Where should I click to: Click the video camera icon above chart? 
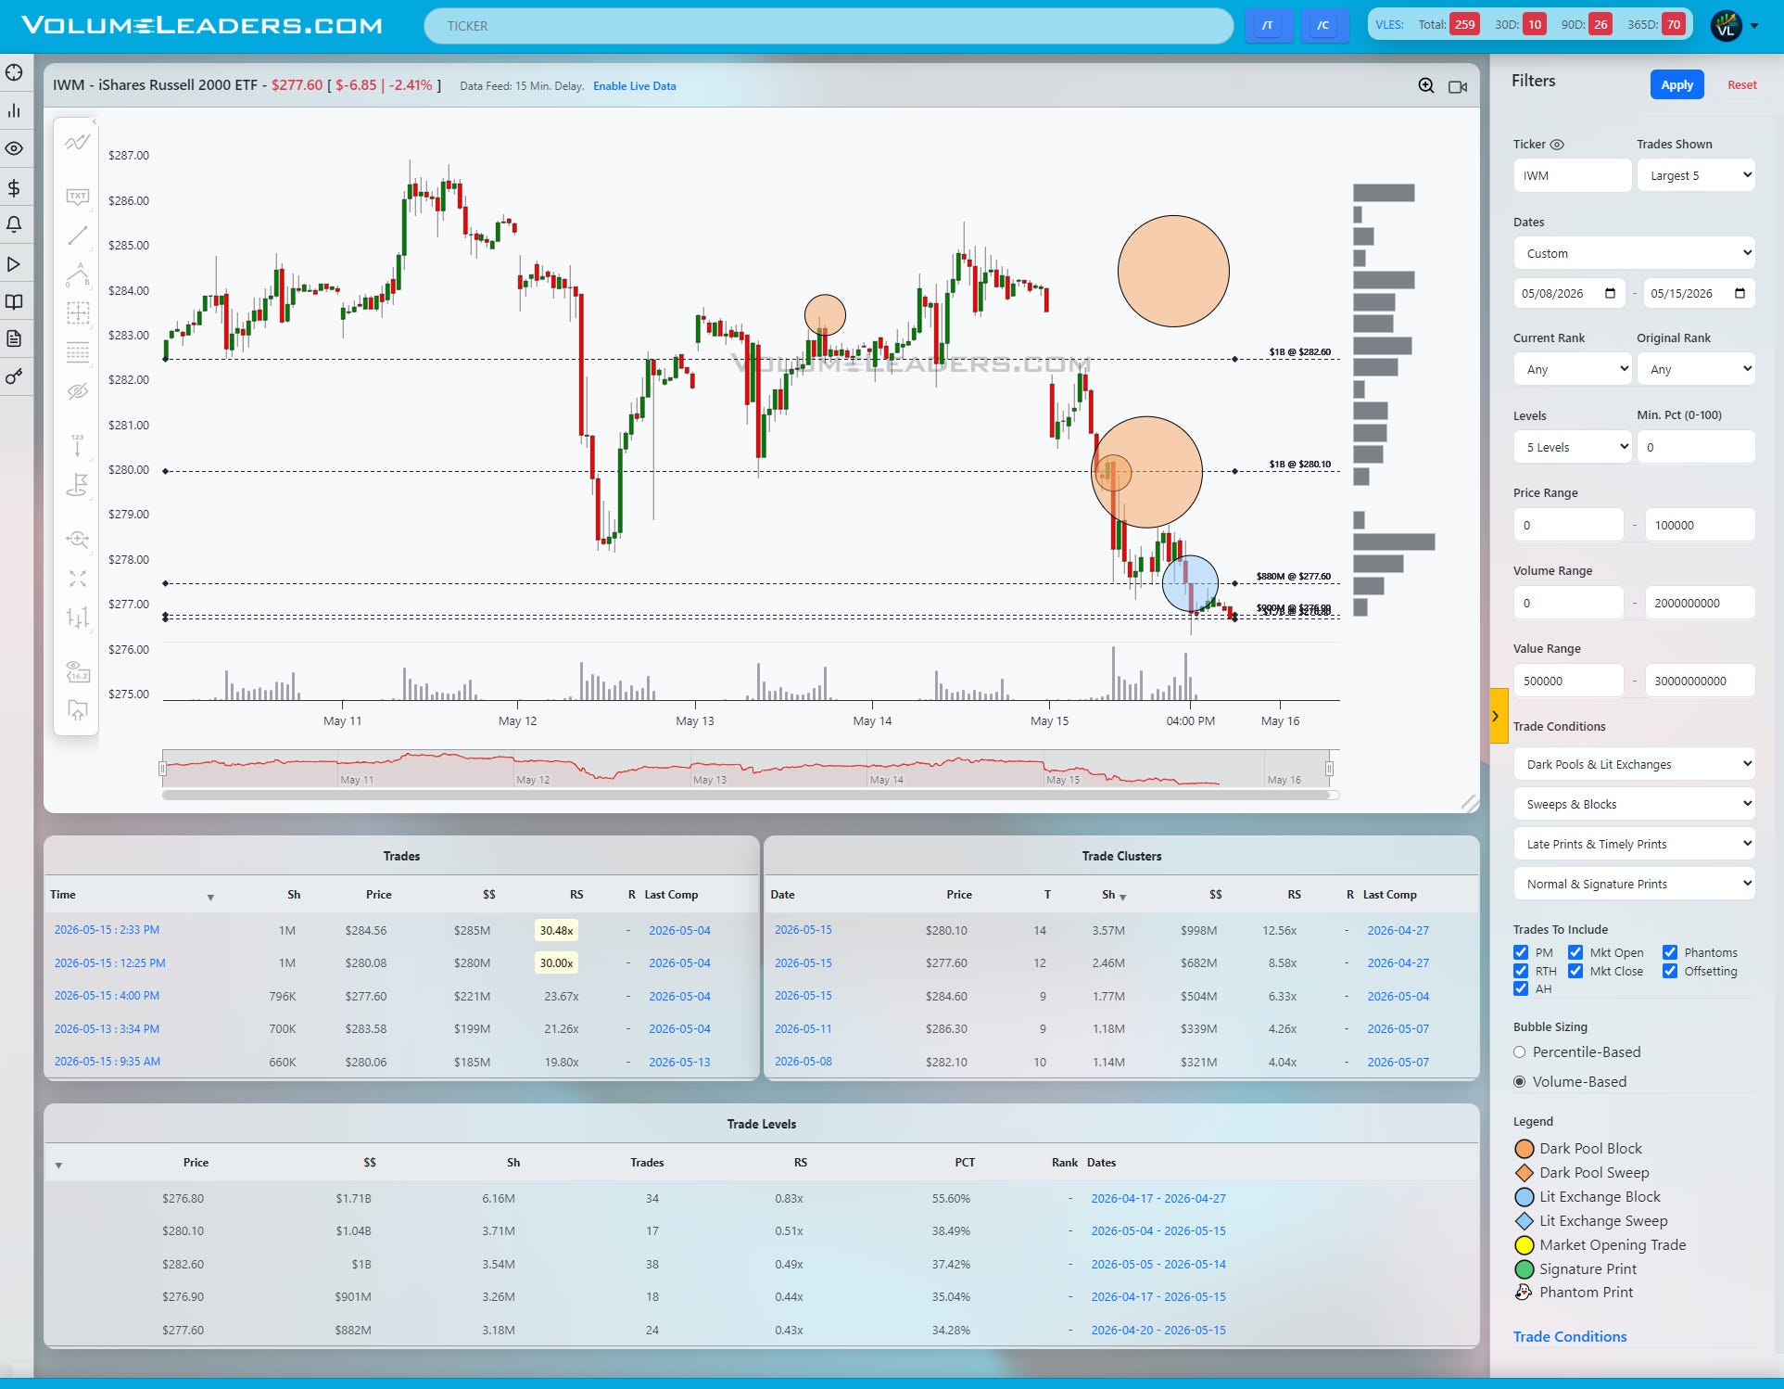[1458, 87]
